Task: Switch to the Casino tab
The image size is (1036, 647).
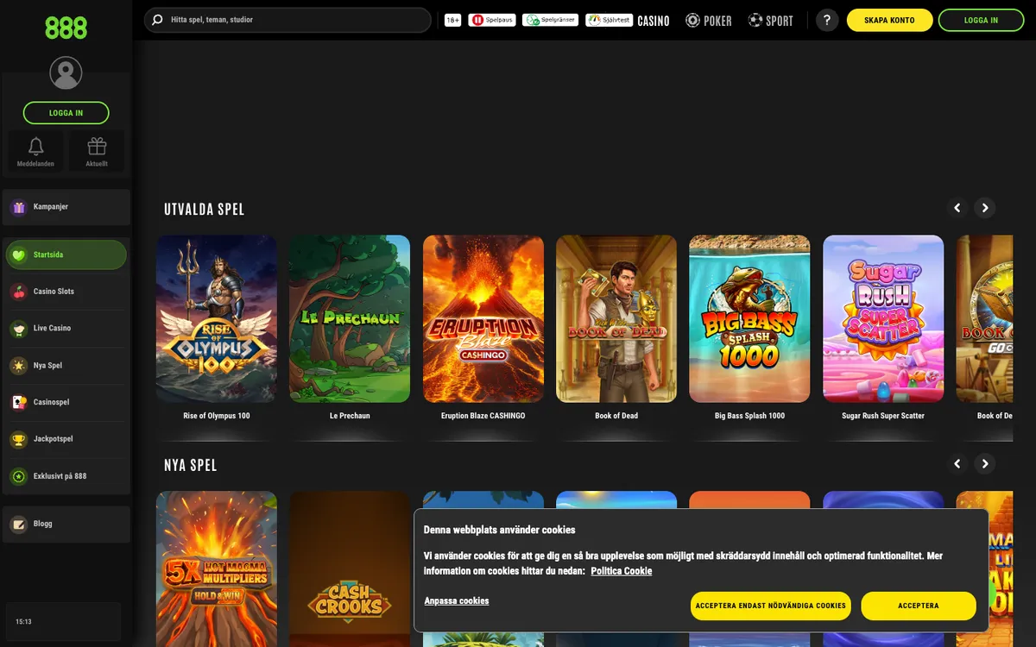Action: 654,21
